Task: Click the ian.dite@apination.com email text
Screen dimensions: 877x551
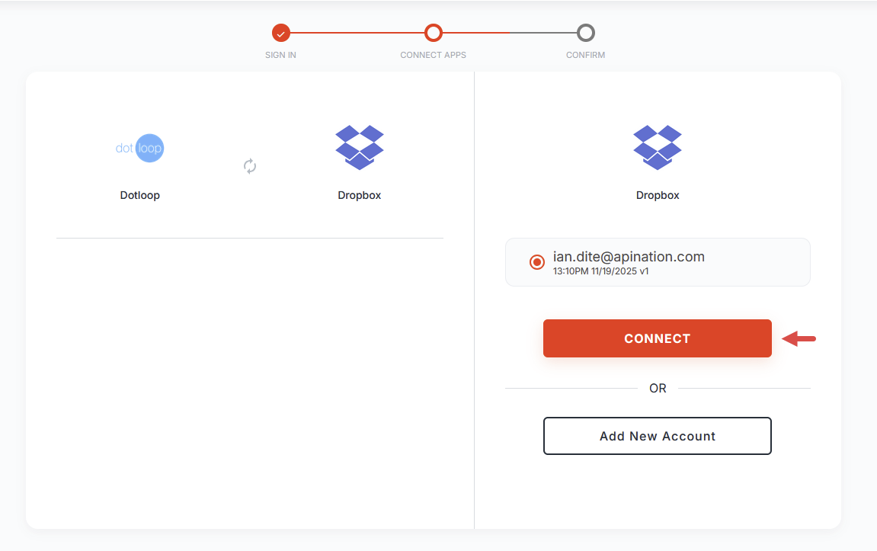Action: click(x=629, y=257)
